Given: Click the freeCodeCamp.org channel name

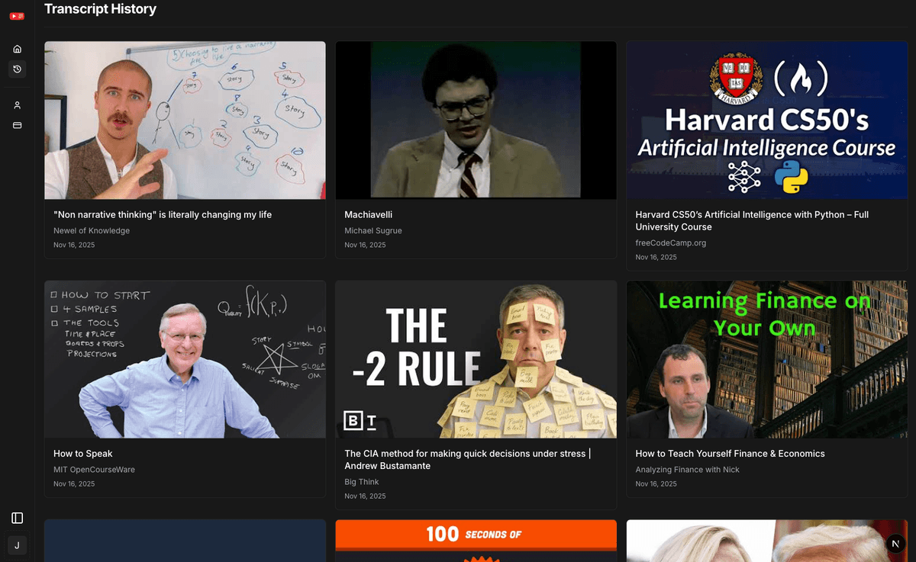Looking at the screenshot, I should tap(671, 242).
